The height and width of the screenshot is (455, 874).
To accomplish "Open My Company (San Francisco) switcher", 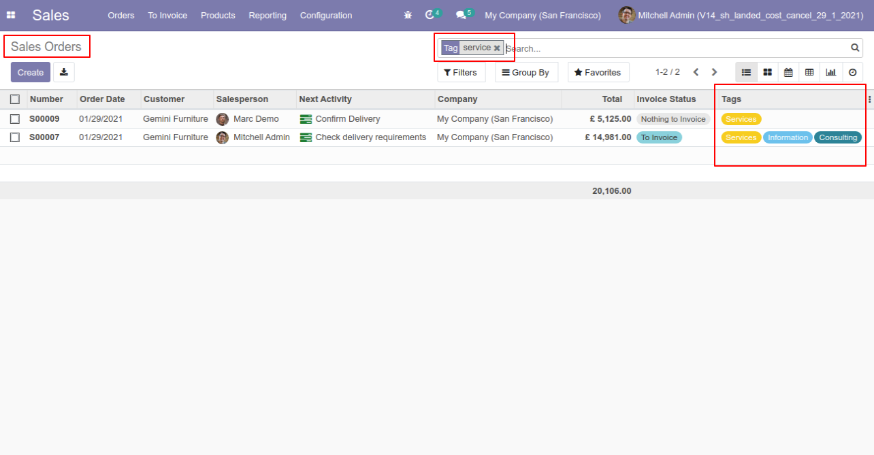I will click(x=543, y=15).
